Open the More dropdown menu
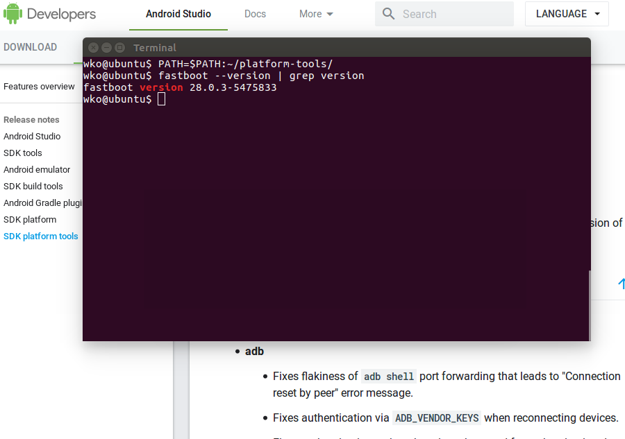 tap(316, 14)
